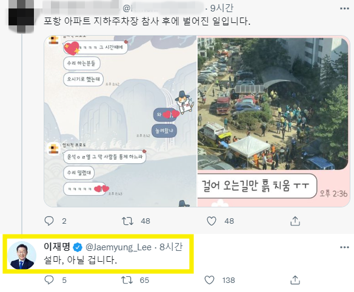The width and height of the screenshot is (354, 292).
Task: Open @Jaemyung_Lee handle link
Action: tap(119, 247)
